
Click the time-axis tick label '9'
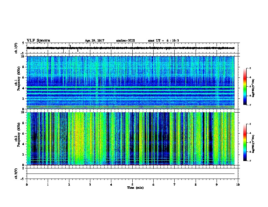217,185
